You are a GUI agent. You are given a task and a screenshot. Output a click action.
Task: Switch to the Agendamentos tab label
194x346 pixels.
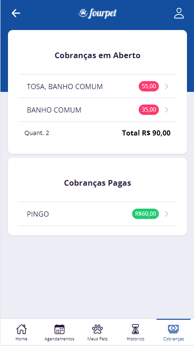[60, 338]
